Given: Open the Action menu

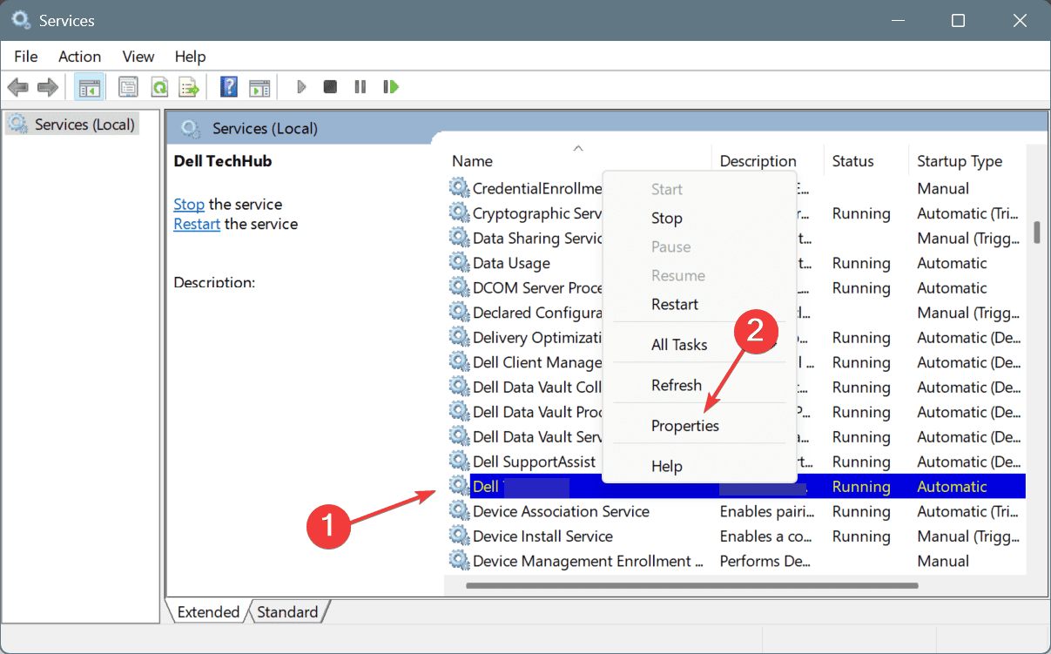Looking at the screenshot, I should 79,56.
